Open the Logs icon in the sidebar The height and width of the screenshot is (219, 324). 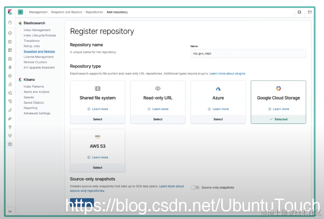10,93
